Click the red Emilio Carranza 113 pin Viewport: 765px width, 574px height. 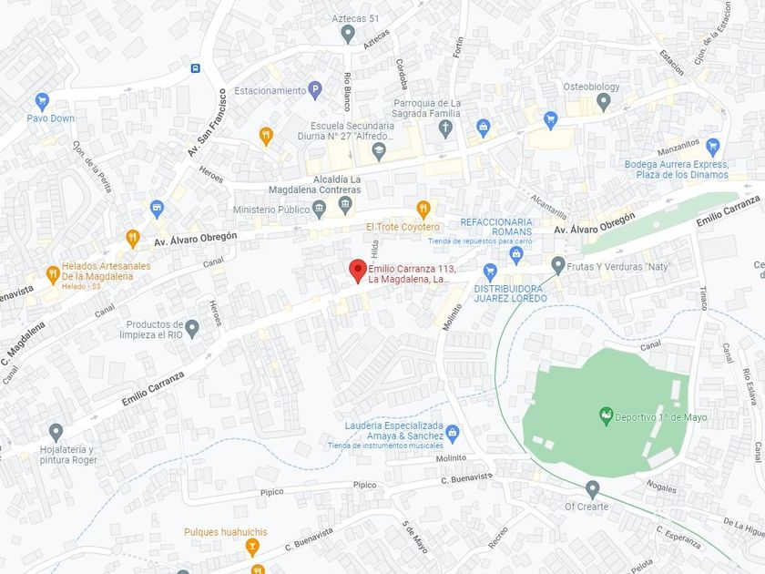pyautogui.click(x=358, y=271)
